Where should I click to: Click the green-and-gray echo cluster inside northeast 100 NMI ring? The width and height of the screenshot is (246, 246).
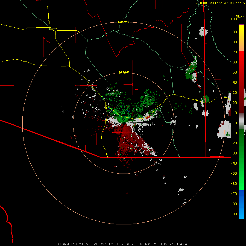click(192, 70)
